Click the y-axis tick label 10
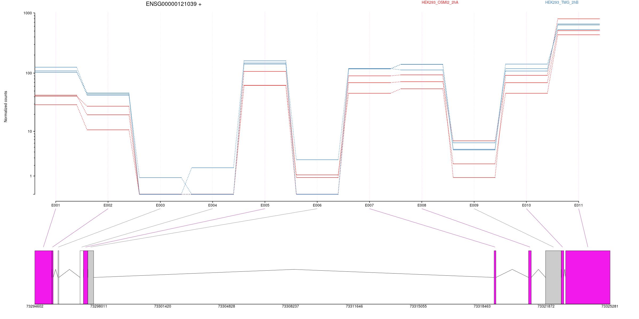The width and height of the screenshot is (639, 319). [x=29, y=131]
